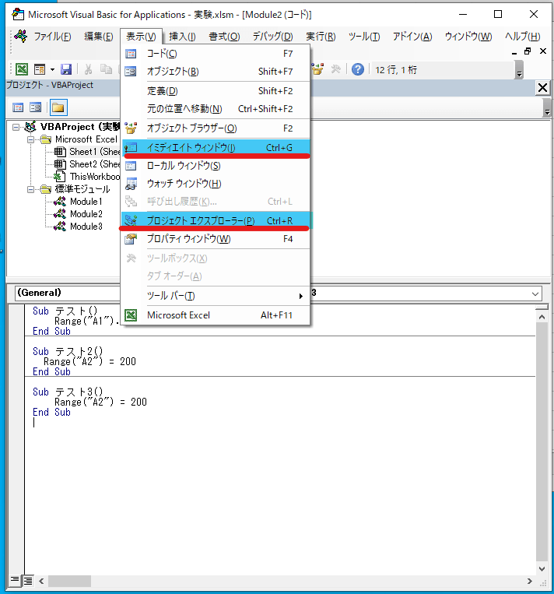Select Sheet2 in the project tree
This screenshot has width=554, height=594.
(x=94, y=164)
